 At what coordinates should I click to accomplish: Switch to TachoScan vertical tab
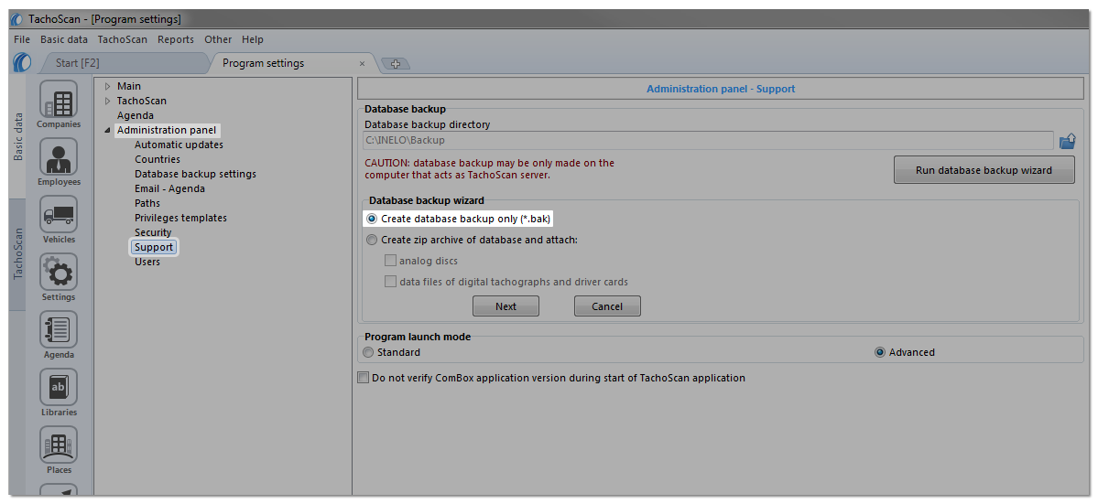(17, 254)
